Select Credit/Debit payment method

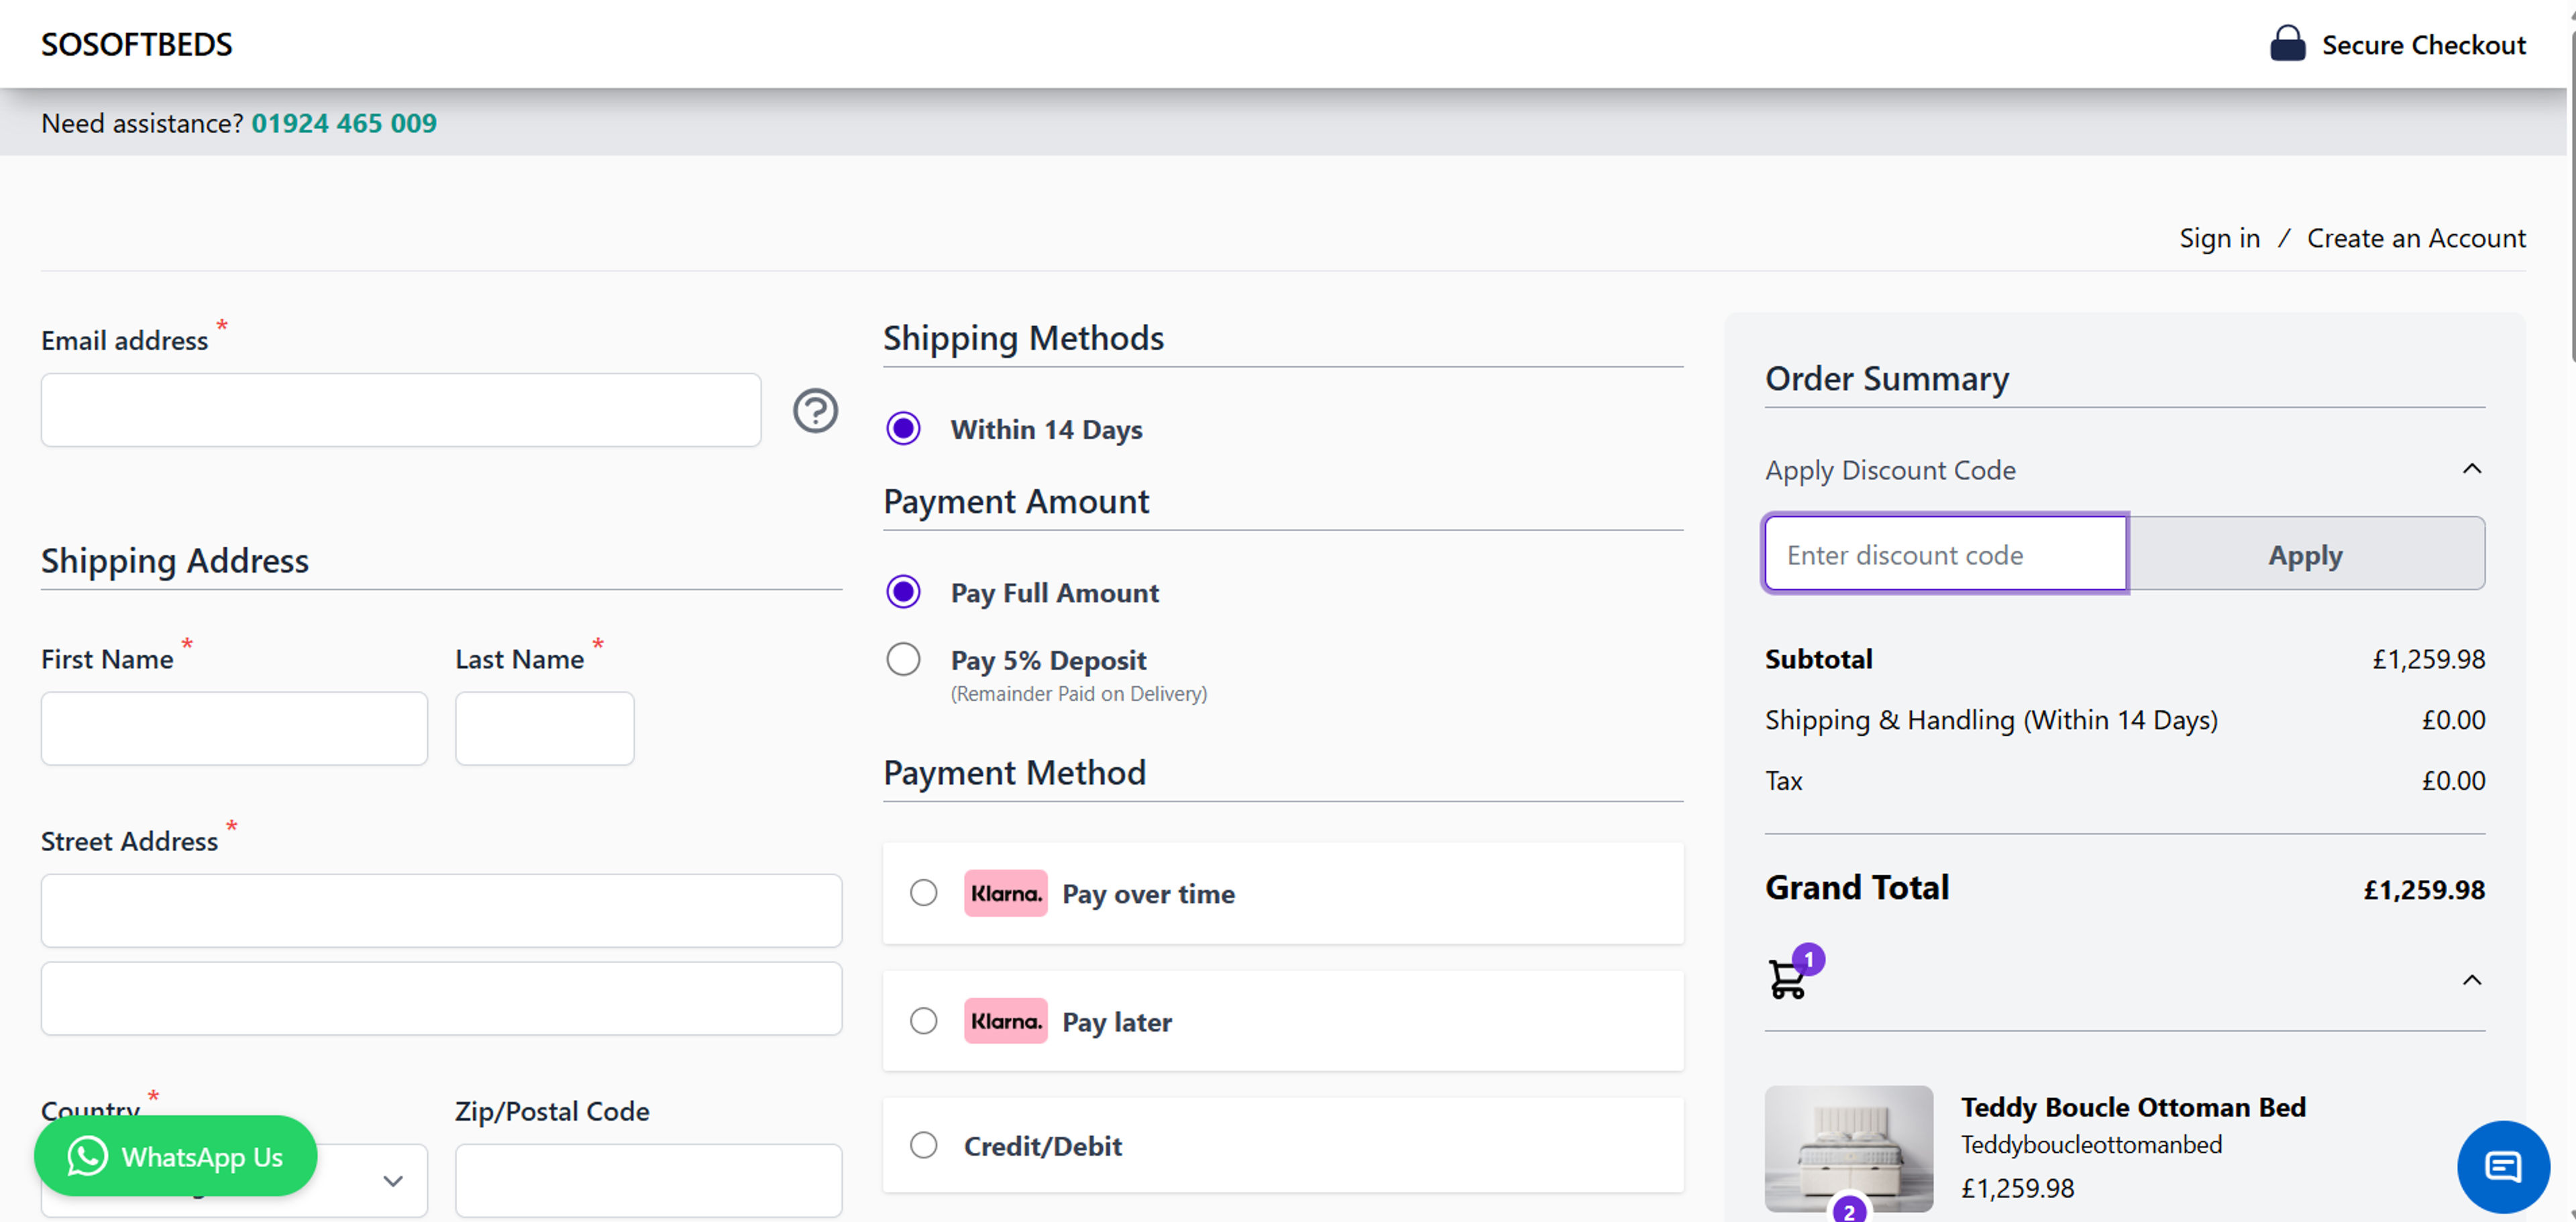coord(923,1145)
